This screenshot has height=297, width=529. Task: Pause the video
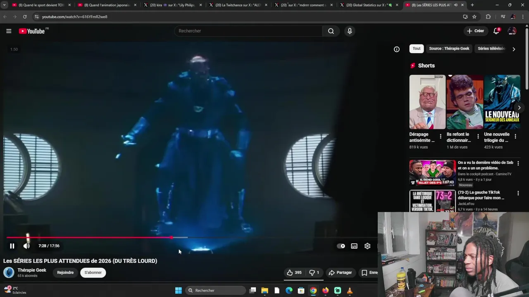coord(12,246)
